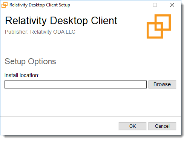Screen dimensions: 187x141
Task: Click the 'Setup Options' heading
Action: click(30, 62)
